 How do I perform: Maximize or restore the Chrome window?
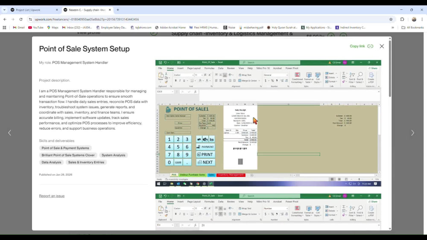(412, 10)
